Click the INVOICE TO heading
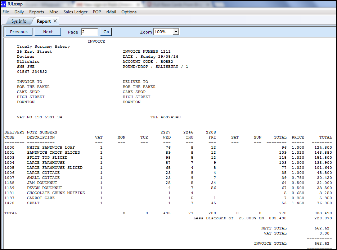 [x=30, y=82]
